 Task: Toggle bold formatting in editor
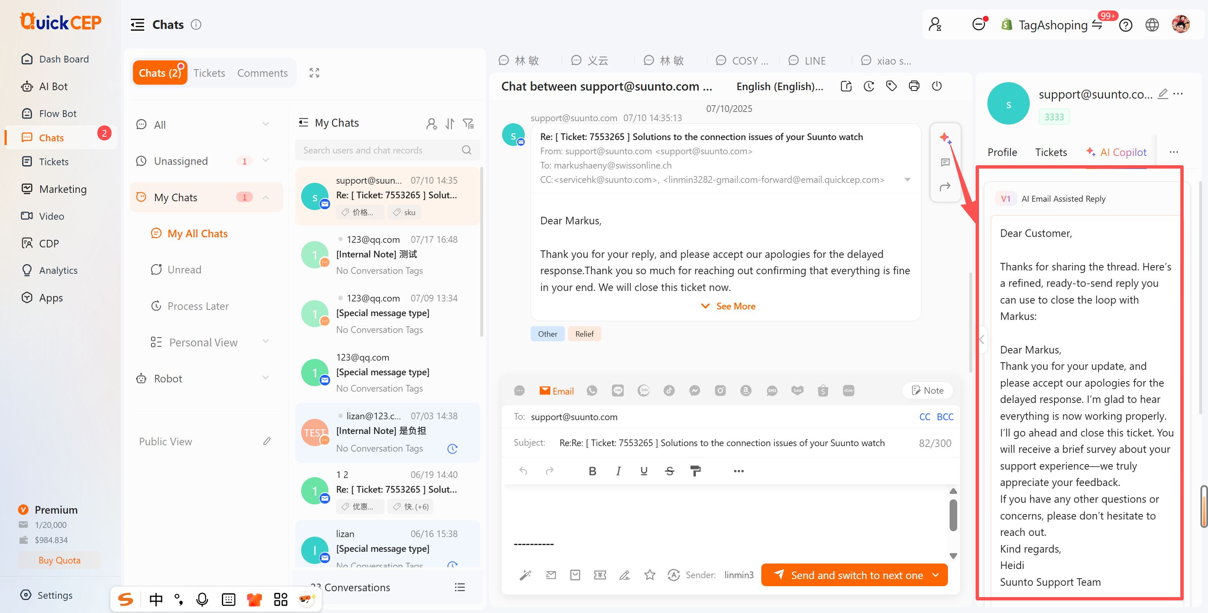592,471
